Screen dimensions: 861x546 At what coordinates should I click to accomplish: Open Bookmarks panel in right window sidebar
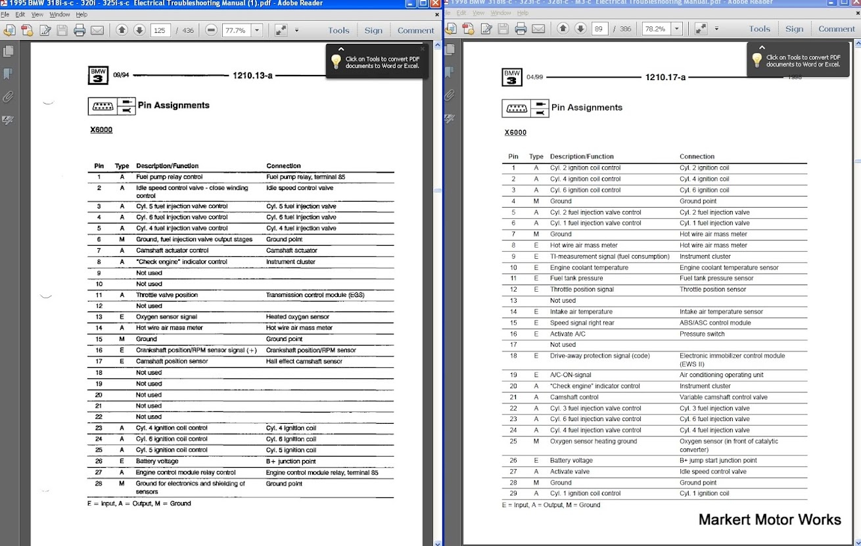click(x=450, y=72)
